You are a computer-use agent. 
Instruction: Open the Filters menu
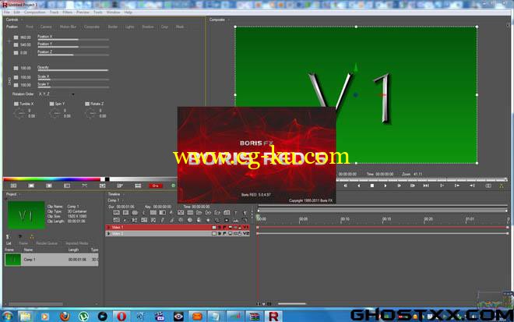[x=67, y=12]
